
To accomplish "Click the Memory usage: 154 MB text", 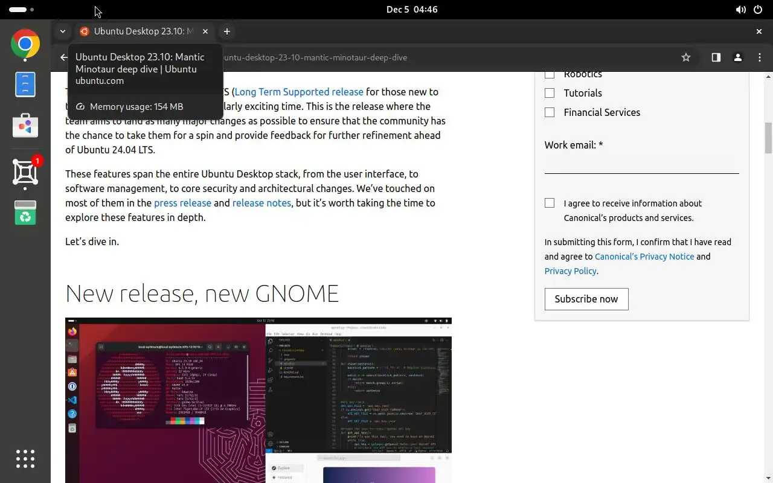I will pos(136,107).
